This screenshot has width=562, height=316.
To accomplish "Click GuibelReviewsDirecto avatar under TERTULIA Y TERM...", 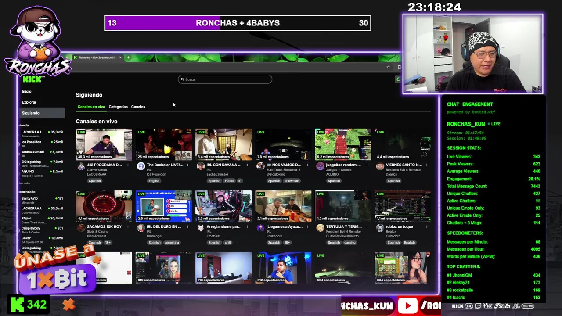I will coord(320,228).
